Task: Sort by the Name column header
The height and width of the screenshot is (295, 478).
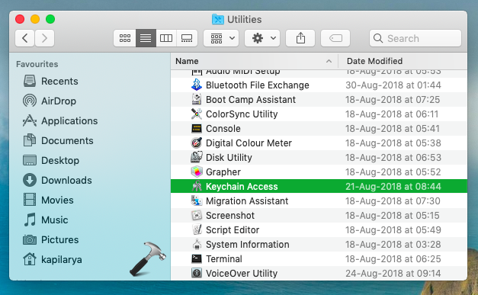Action: pyautogui.click(x=187, y=61)
